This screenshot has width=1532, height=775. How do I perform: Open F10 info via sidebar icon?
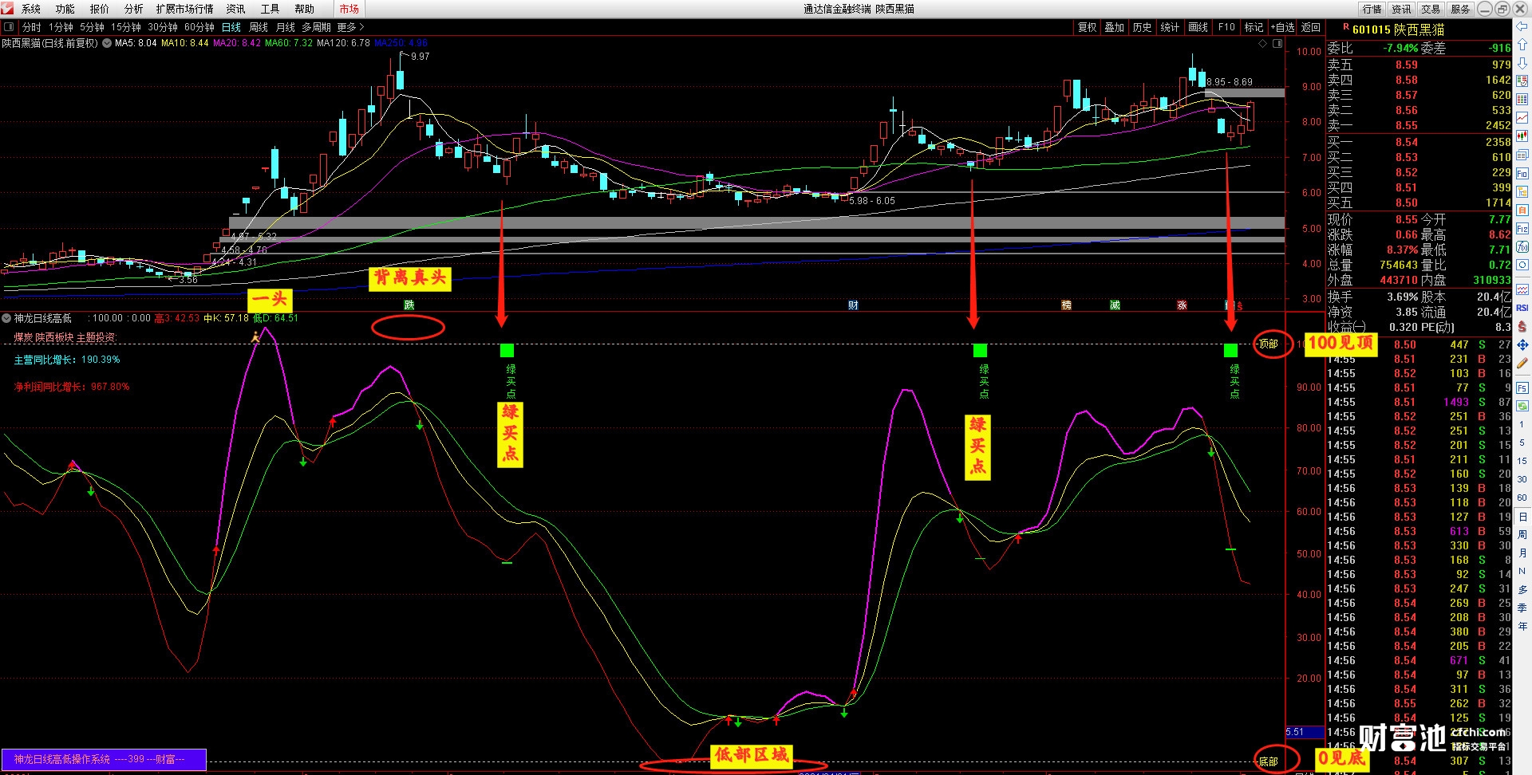(1522, 173)
